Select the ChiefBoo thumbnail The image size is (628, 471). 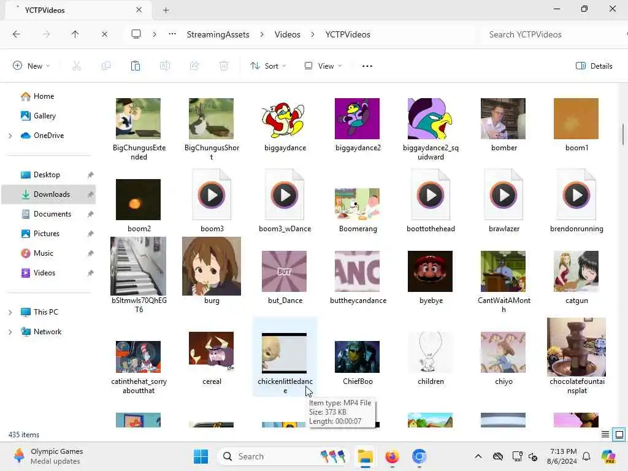[358, 357]
